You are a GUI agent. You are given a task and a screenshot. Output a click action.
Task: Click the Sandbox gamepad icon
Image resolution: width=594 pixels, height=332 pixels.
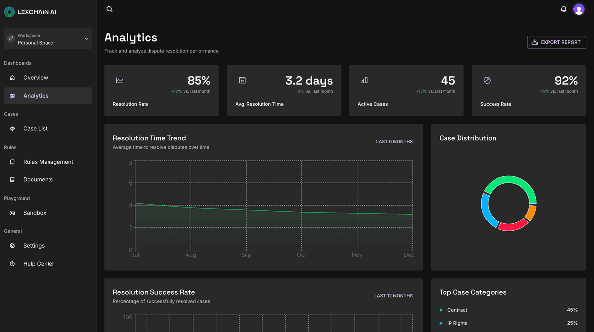point(12,213)
